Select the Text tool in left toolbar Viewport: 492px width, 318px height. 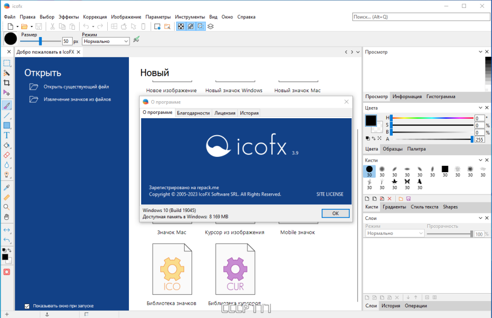tap(6, 135)
